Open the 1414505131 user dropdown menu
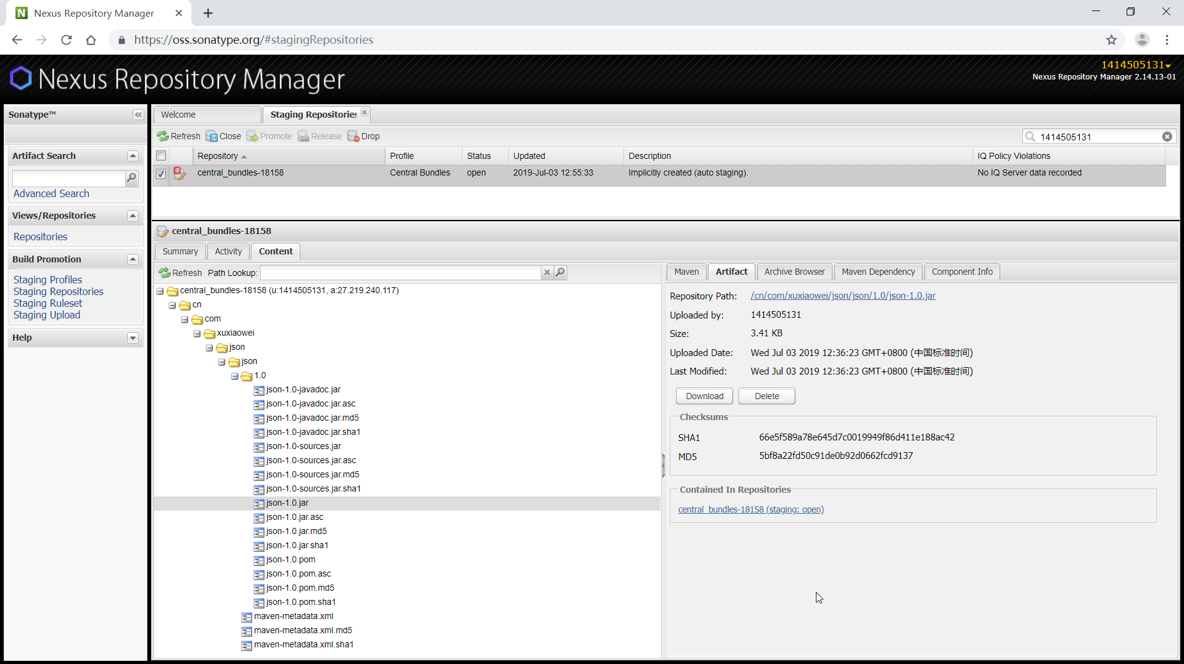This screenshot has width=1184, height=664. (1136, 65)
